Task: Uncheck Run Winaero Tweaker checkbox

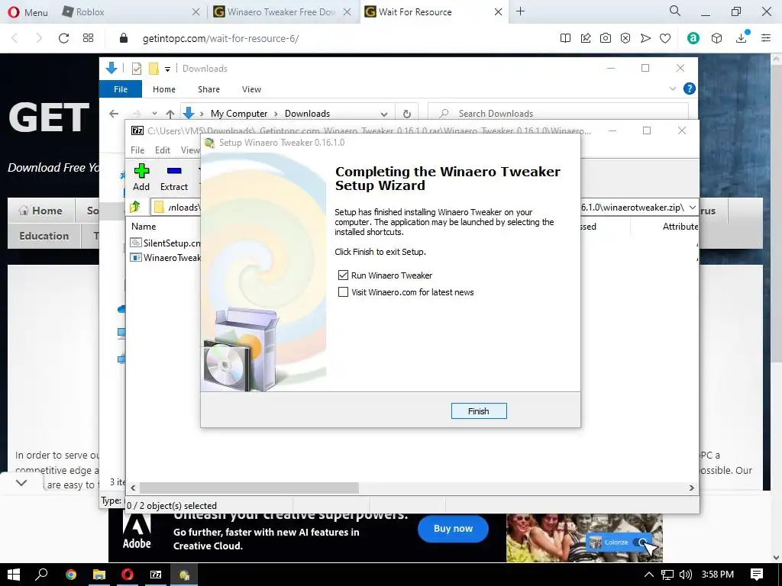Action: click(343, 275)
